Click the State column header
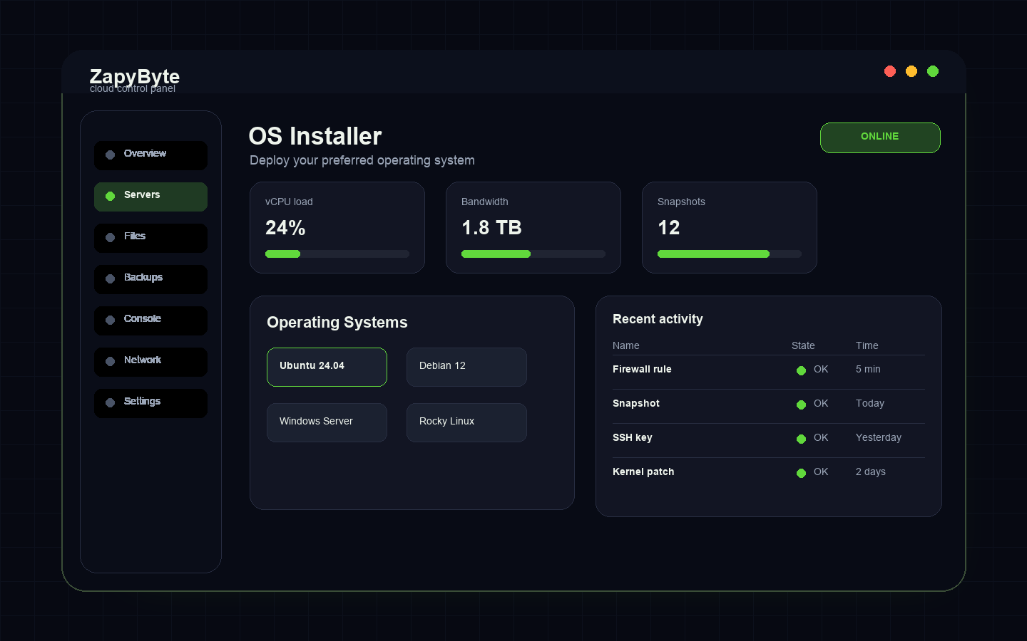 pyautogui.click(x=803, y=345)
